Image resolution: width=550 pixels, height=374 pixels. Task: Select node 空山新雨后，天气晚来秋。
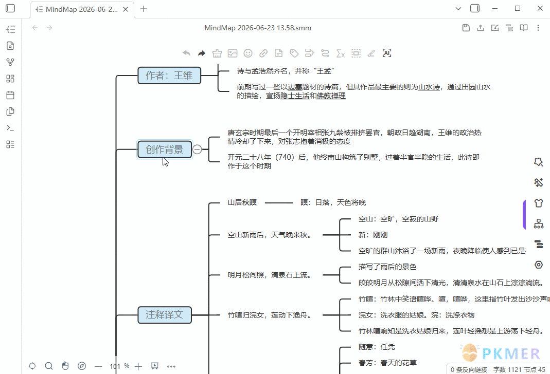(x=270, y=235)
